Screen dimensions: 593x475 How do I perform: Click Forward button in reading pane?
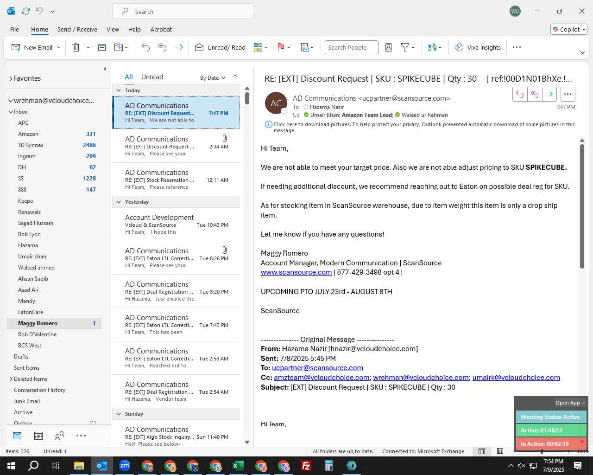[x=549, y=94]
